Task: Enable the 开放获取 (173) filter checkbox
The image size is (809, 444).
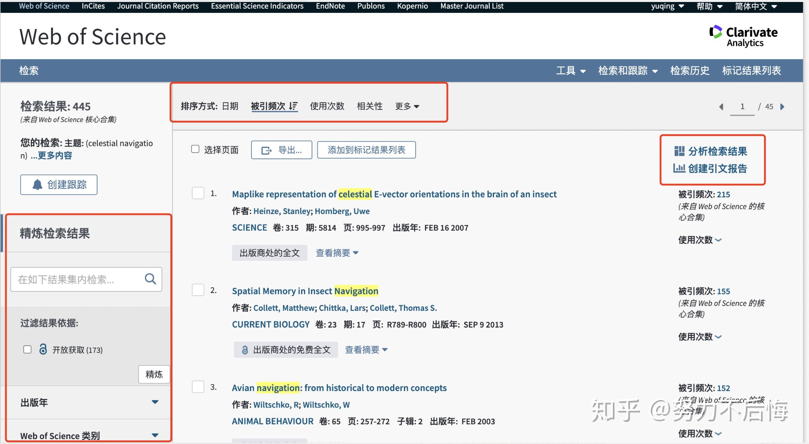Action: click(x=27, y=349)
